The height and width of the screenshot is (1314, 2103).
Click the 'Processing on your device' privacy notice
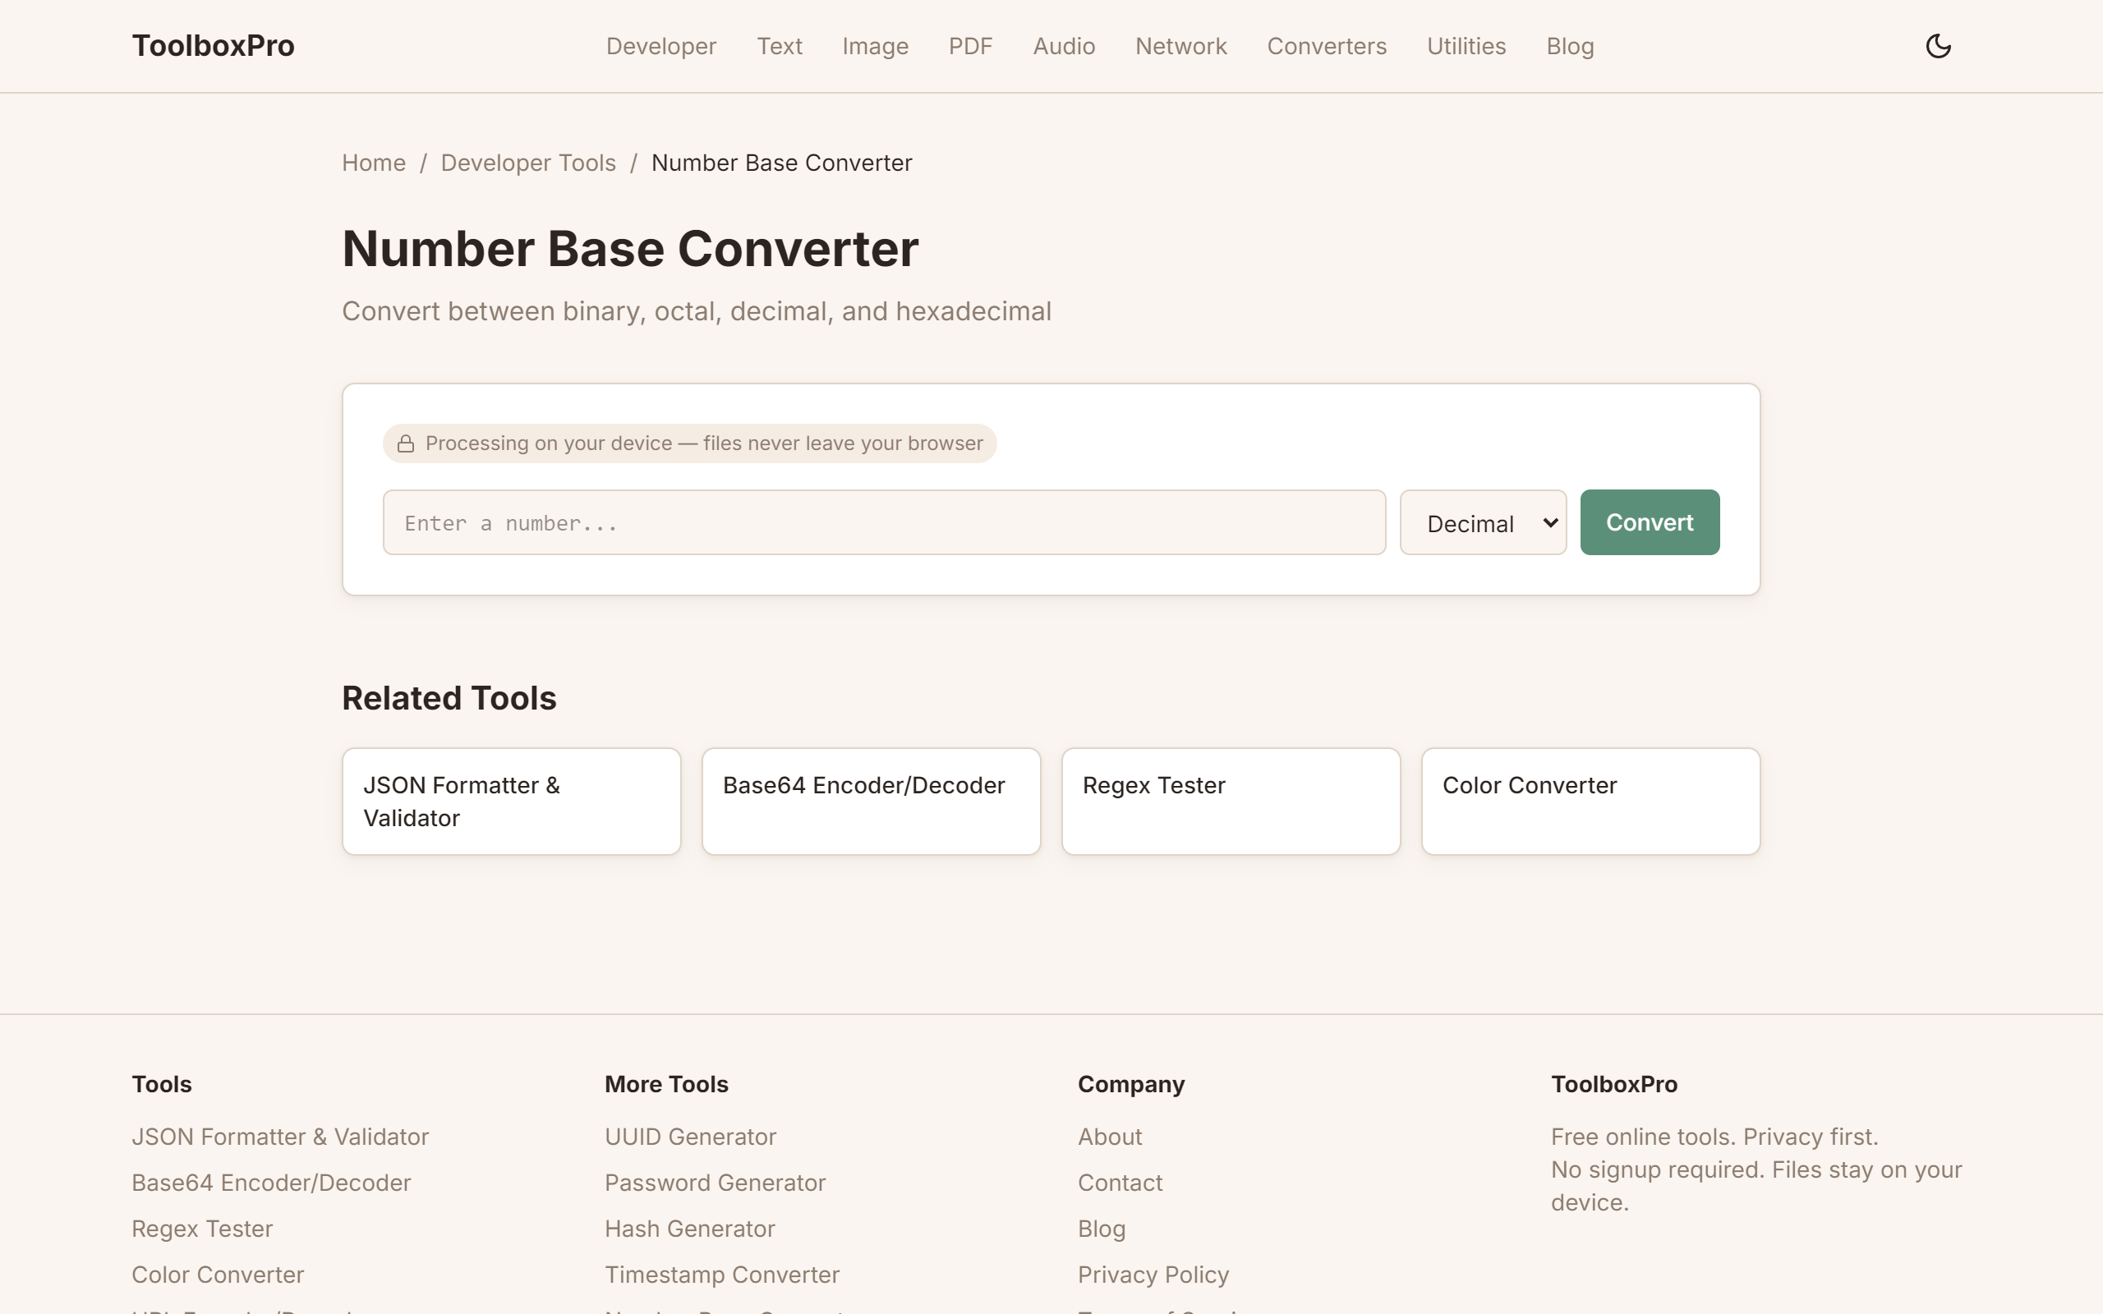(689, 444)
